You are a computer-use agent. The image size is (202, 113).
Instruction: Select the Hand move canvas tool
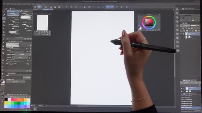pos(3,74)
